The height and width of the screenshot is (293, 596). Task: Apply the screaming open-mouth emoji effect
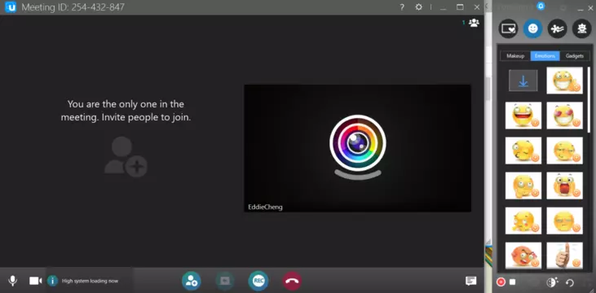(x=564, y=186)
